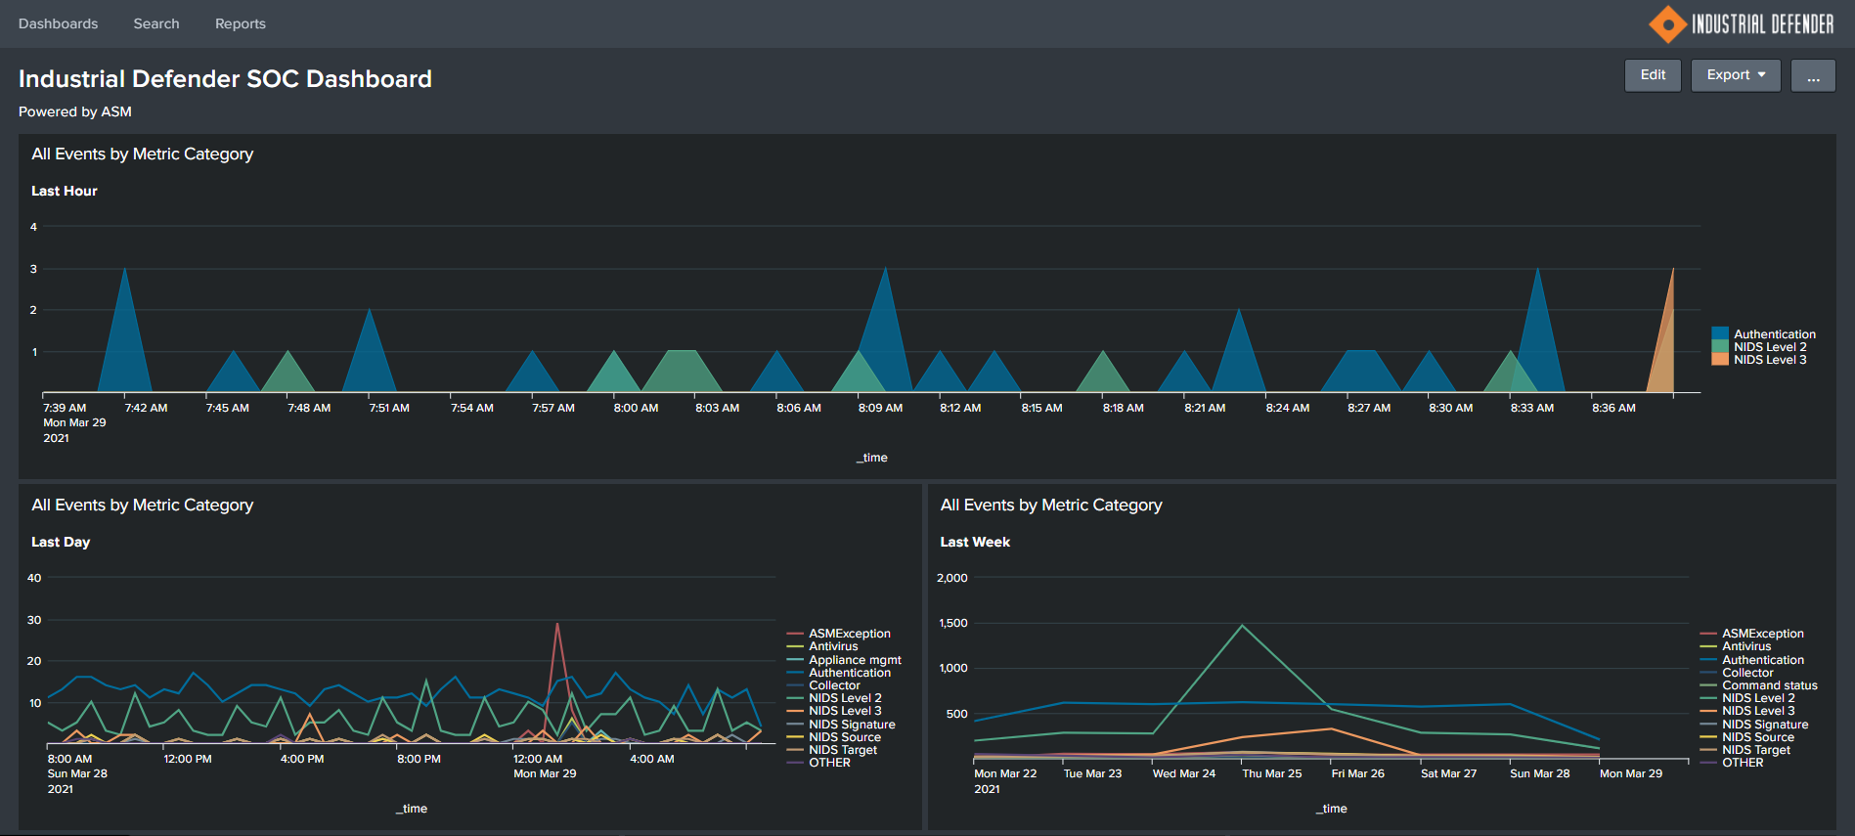Click the Last Hour panel subtitle

point(65,191)
